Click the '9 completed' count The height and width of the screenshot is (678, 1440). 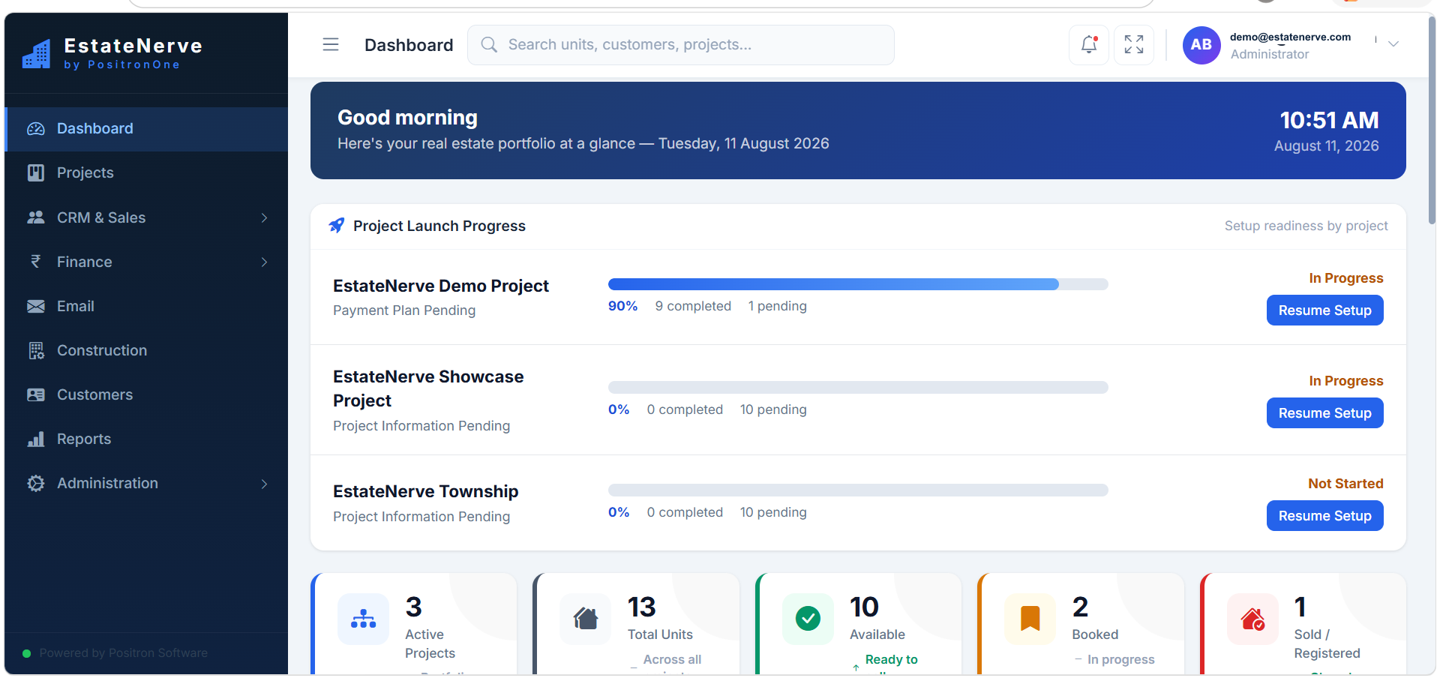click(693, 306)
